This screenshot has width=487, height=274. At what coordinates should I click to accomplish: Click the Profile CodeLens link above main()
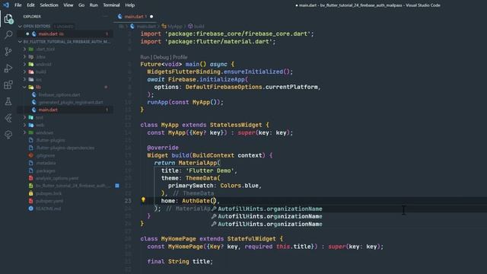point(180,57)
